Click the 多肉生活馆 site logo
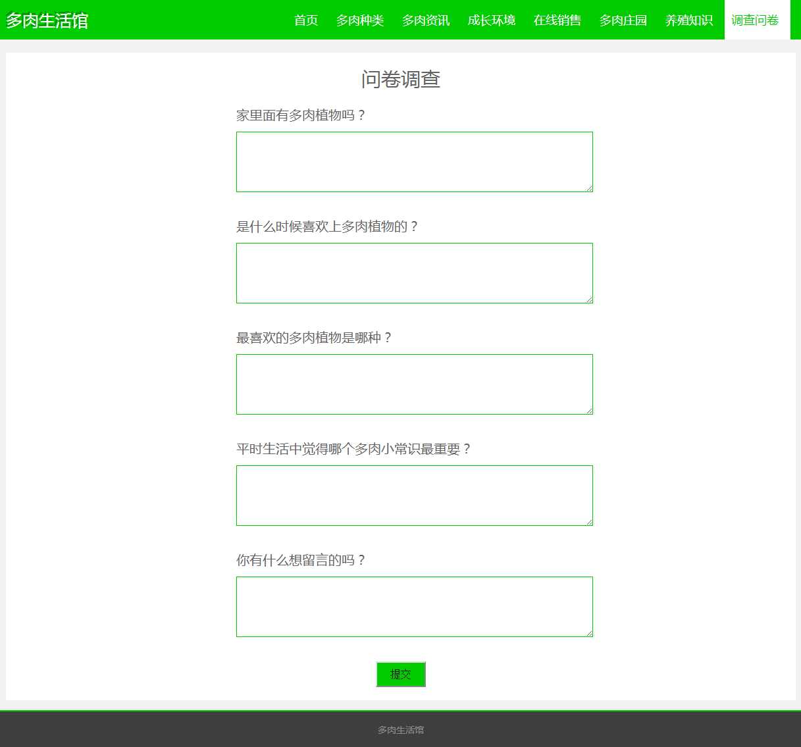 coord(47,20)
